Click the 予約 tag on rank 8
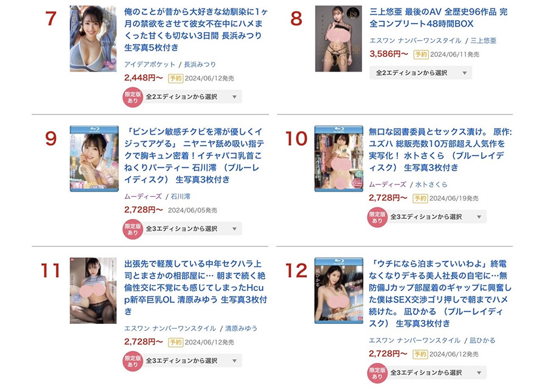Viewport: 546px width, 387px height. tap(420, 55)
